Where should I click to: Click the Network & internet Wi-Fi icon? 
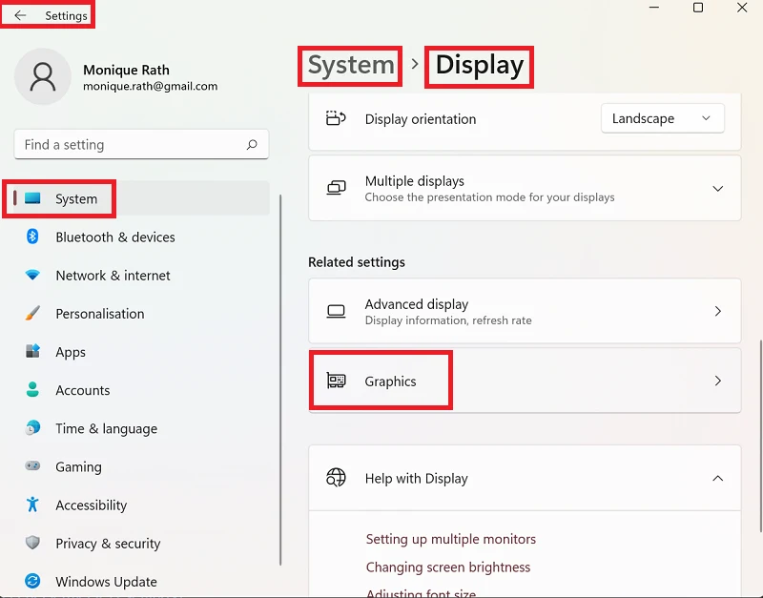click(32, 276)
